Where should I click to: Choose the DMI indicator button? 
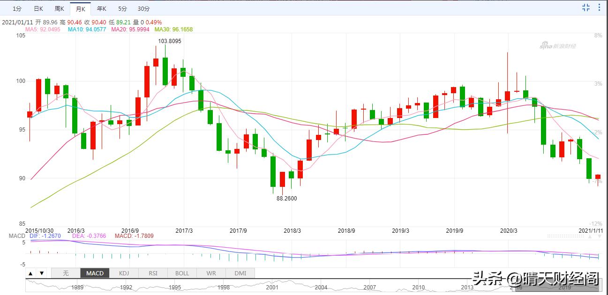click(x=240, y=273)
